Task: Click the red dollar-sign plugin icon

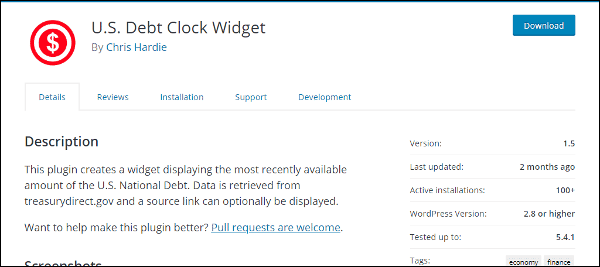Action: pos(53,43)
